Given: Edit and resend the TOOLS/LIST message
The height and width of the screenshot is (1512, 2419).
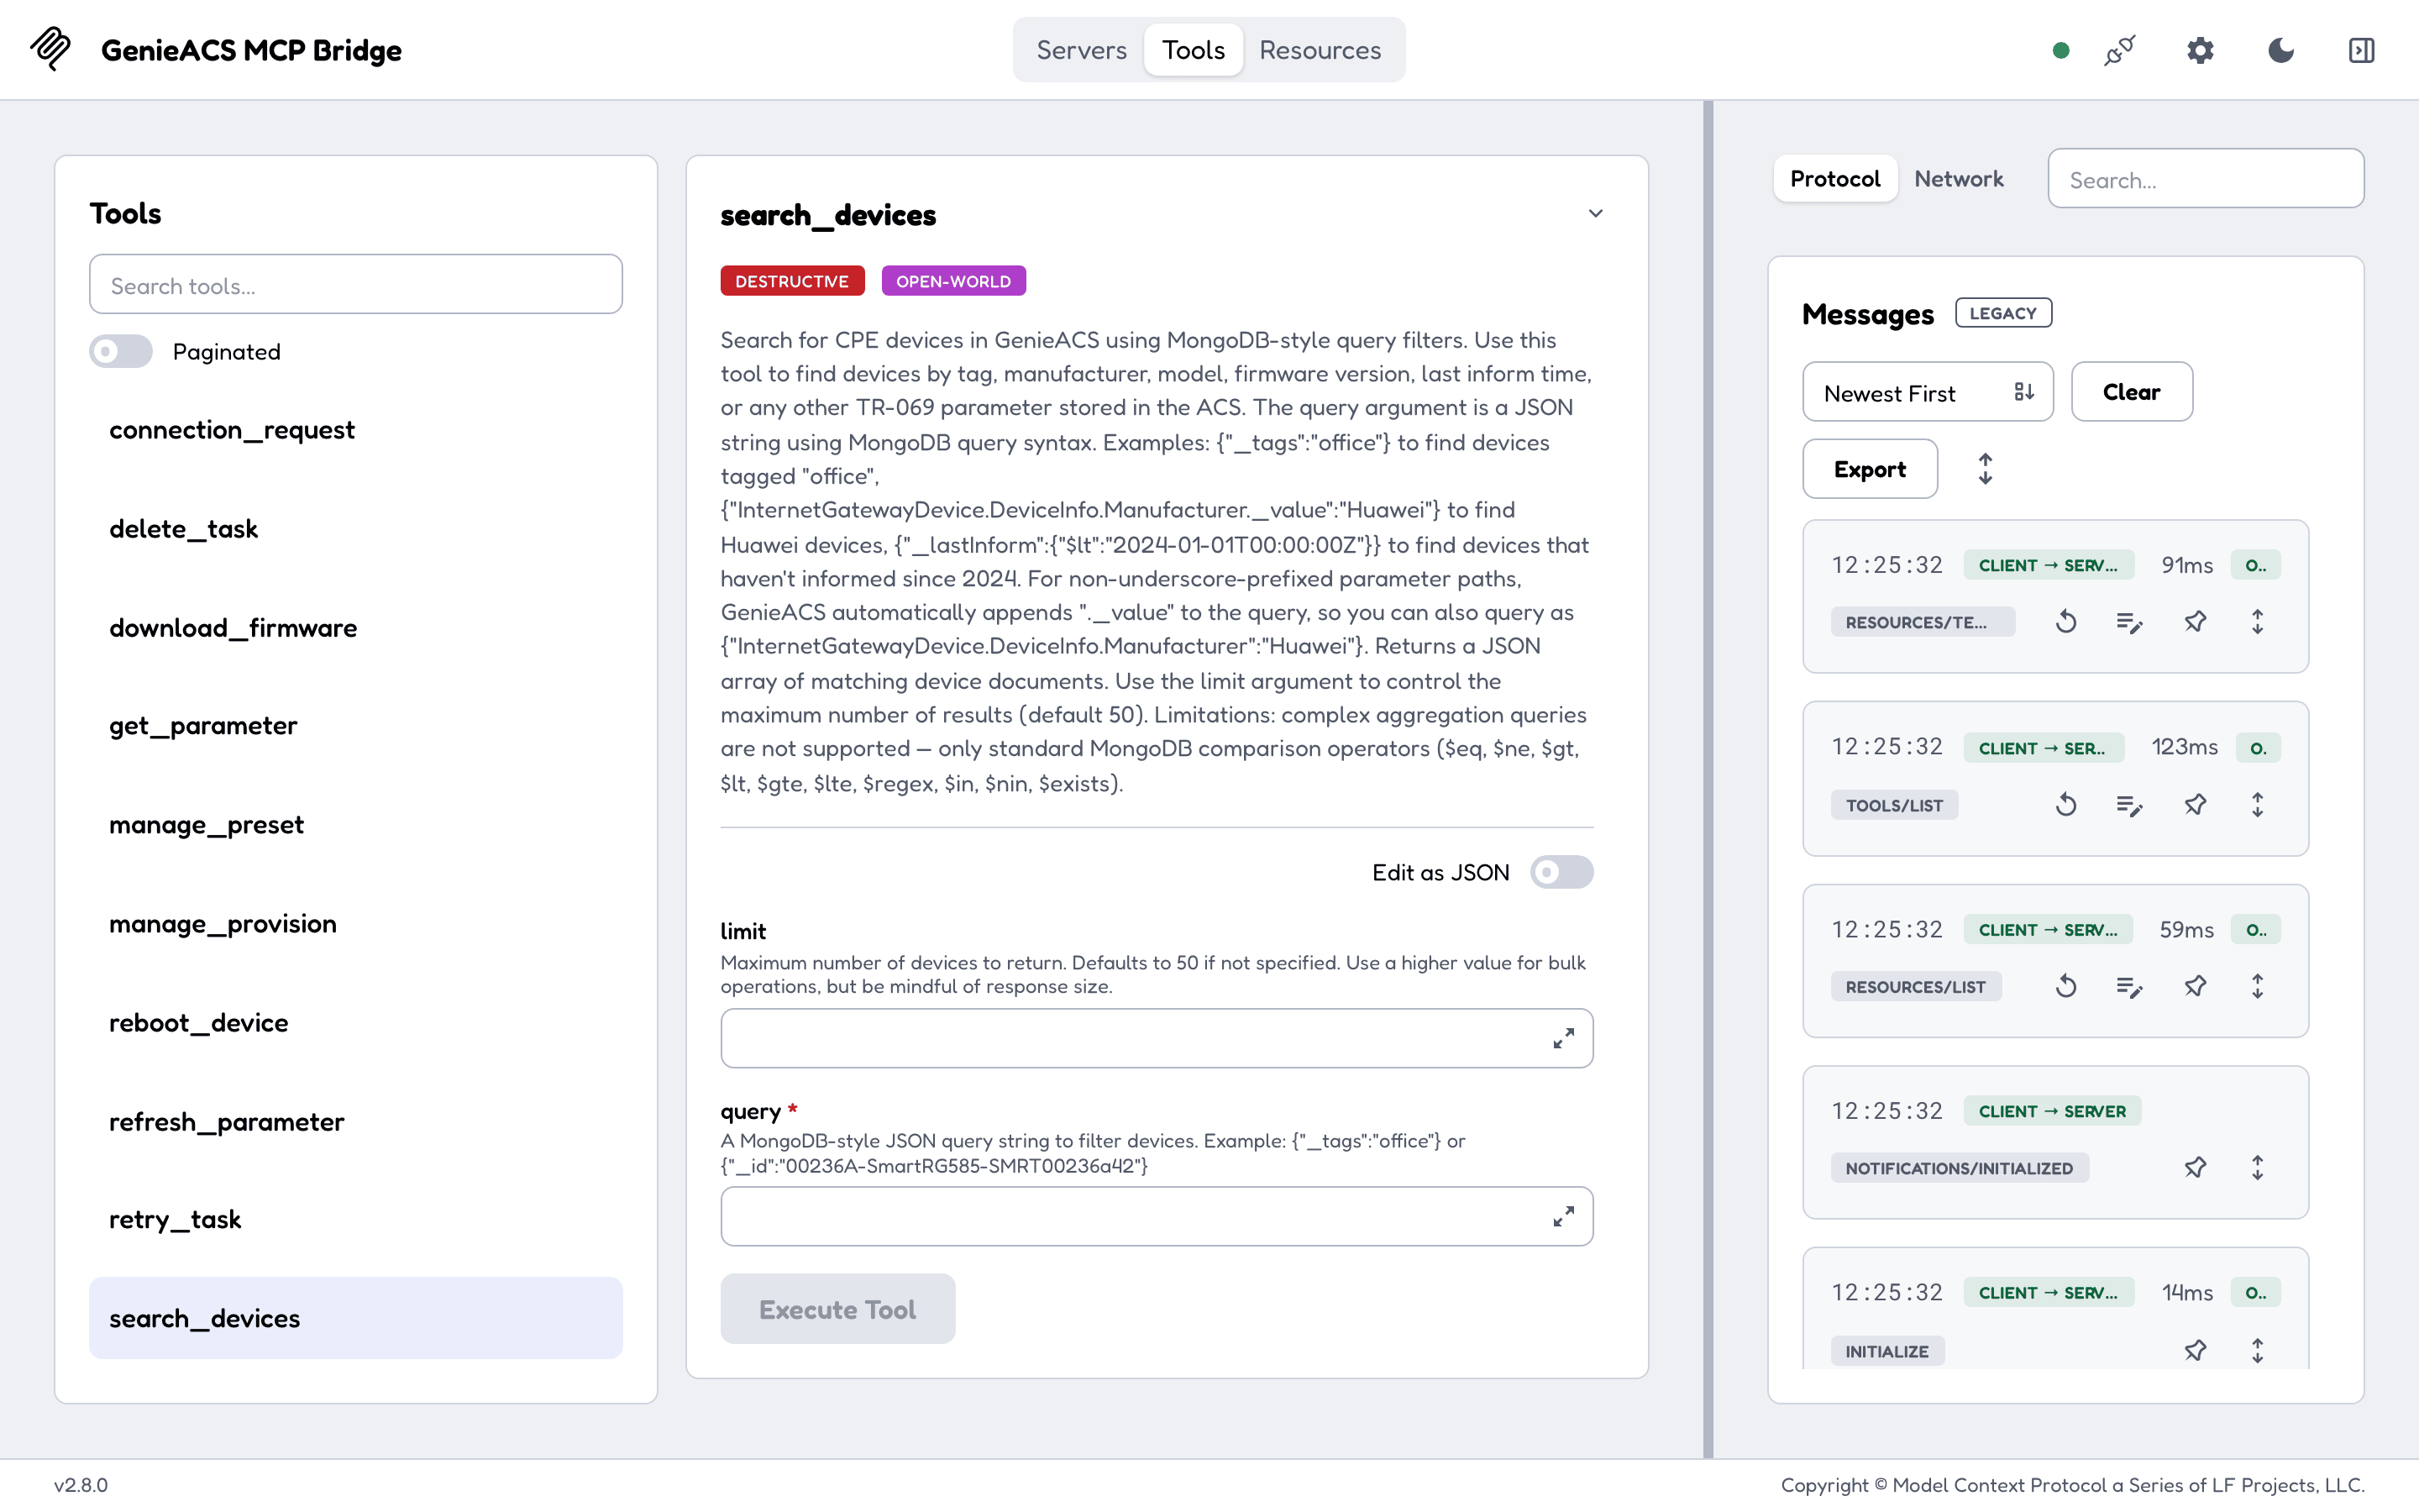Looking at the screenshot, I should tap(2129, 805).
